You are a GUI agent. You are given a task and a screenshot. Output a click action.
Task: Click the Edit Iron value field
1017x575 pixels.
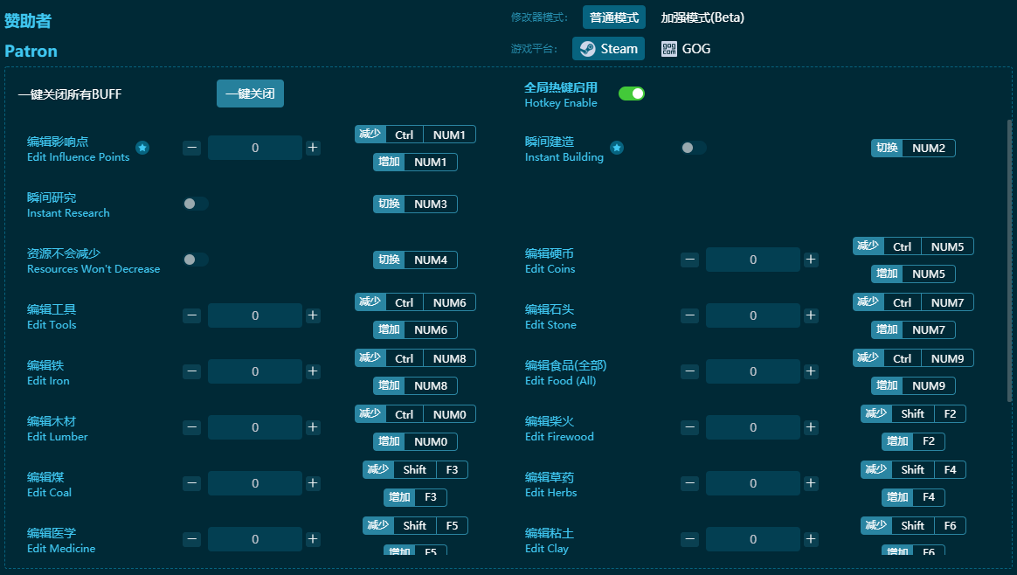[x=255, y=371]
